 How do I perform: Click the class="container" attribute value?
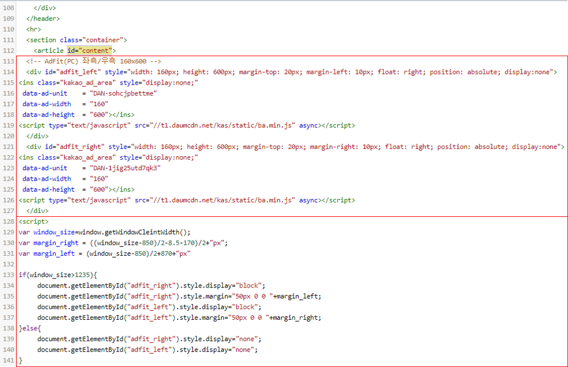[x=91, y=40]
